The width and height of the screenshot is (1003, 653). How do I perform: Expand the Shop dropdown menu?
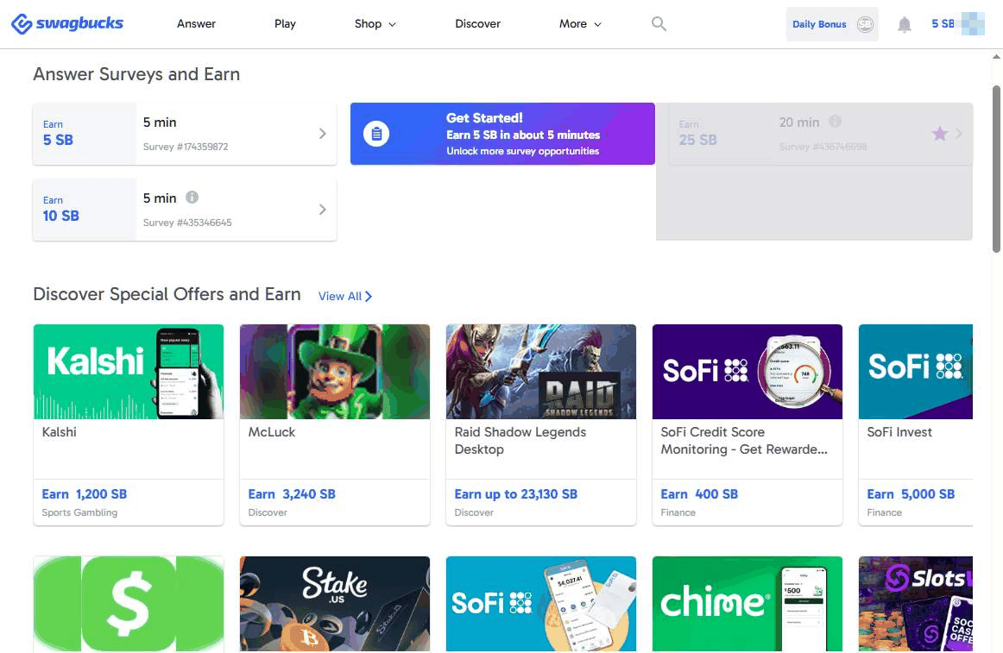375,23
